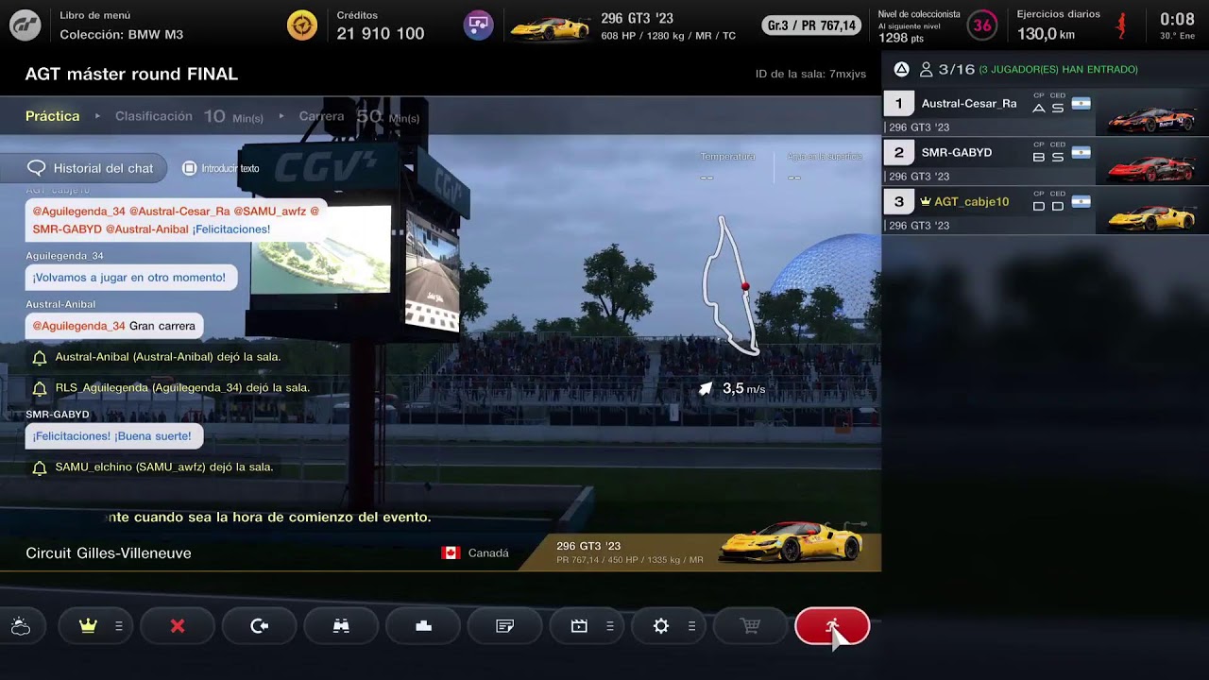Open Historial del chat
Viewport: 1209px width, 680px height.
[x=91, y=168]
